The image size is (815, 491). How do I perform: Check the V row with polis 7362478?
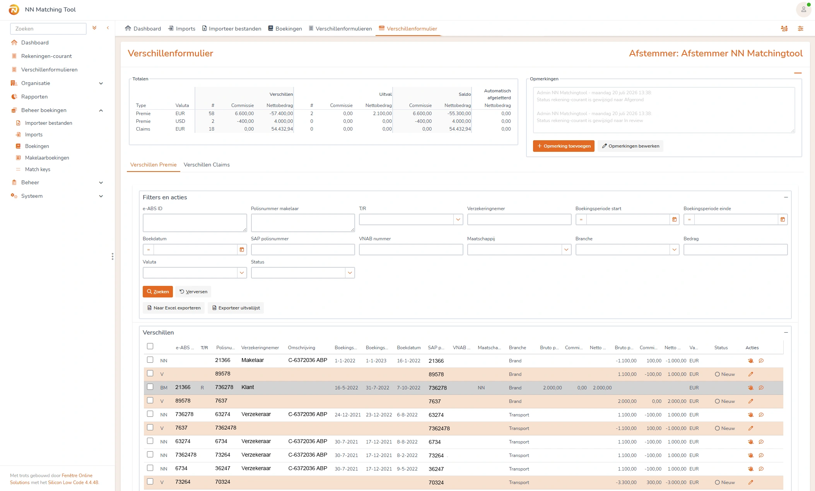[150, 427]
